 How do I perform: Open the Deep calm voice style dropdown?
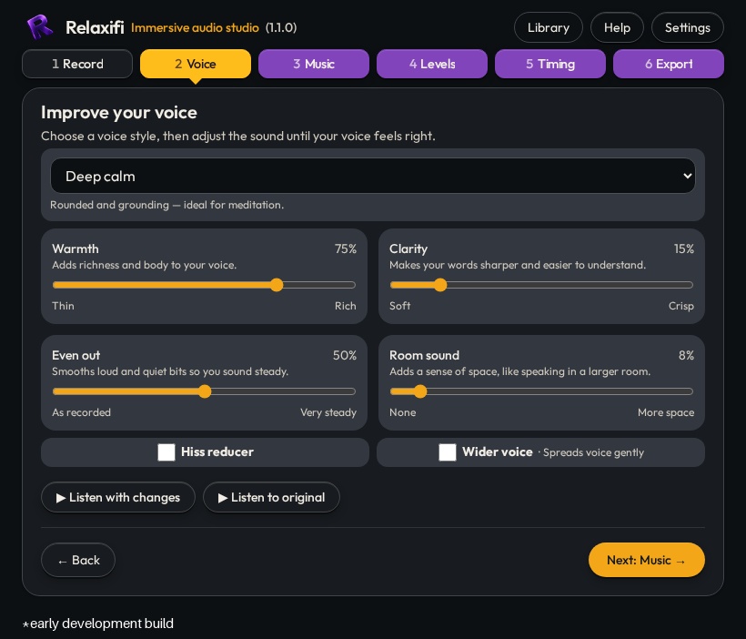372,176
